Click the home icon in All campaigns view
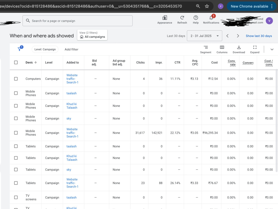Image resolution: width=278 pixels, height=209 pixels. pyautogui.click(x=81, y=37)
